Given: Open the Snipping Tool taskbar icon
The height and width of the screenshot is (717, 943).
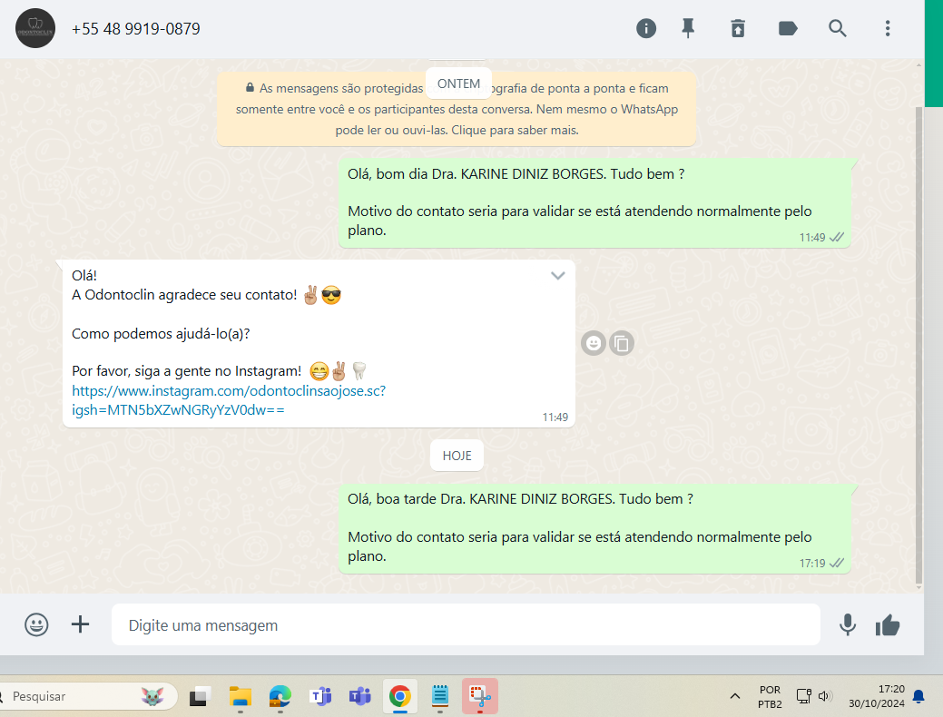Looking at the screenshot, I should 480,696.
